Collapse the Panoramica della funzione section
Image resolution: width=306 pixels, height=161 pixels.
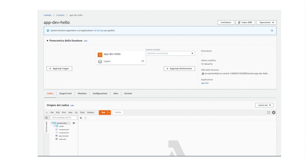coord(47,41)
